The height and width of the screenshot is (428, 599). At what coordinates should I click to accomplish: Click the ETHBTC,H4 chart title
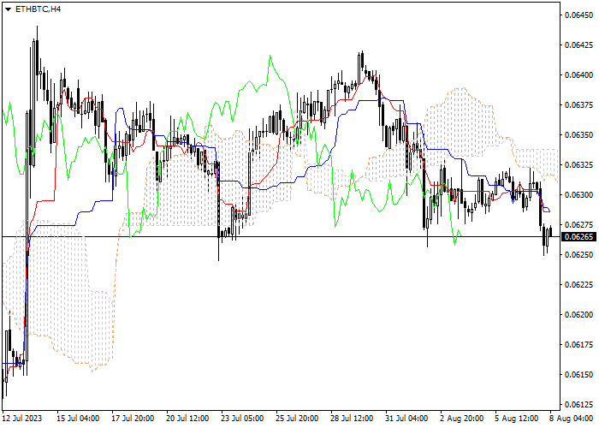coord(38,9)
